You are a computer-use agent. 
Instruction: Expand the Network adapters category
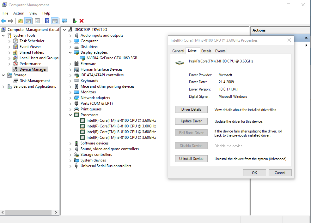70,98
